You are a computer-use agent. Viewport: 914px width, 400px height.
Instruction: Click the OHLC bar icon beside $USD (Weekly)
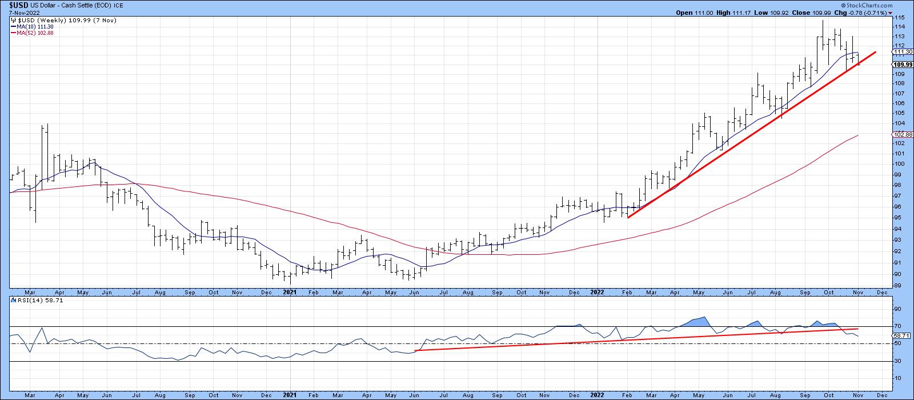tap(13, 19)
